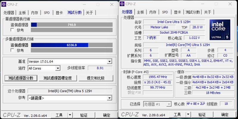Image resolution: width=238 pixels, height=119 pixels.
Task: Expand the 工具 arrow in the left window
Action: click(x=70, y=115)
